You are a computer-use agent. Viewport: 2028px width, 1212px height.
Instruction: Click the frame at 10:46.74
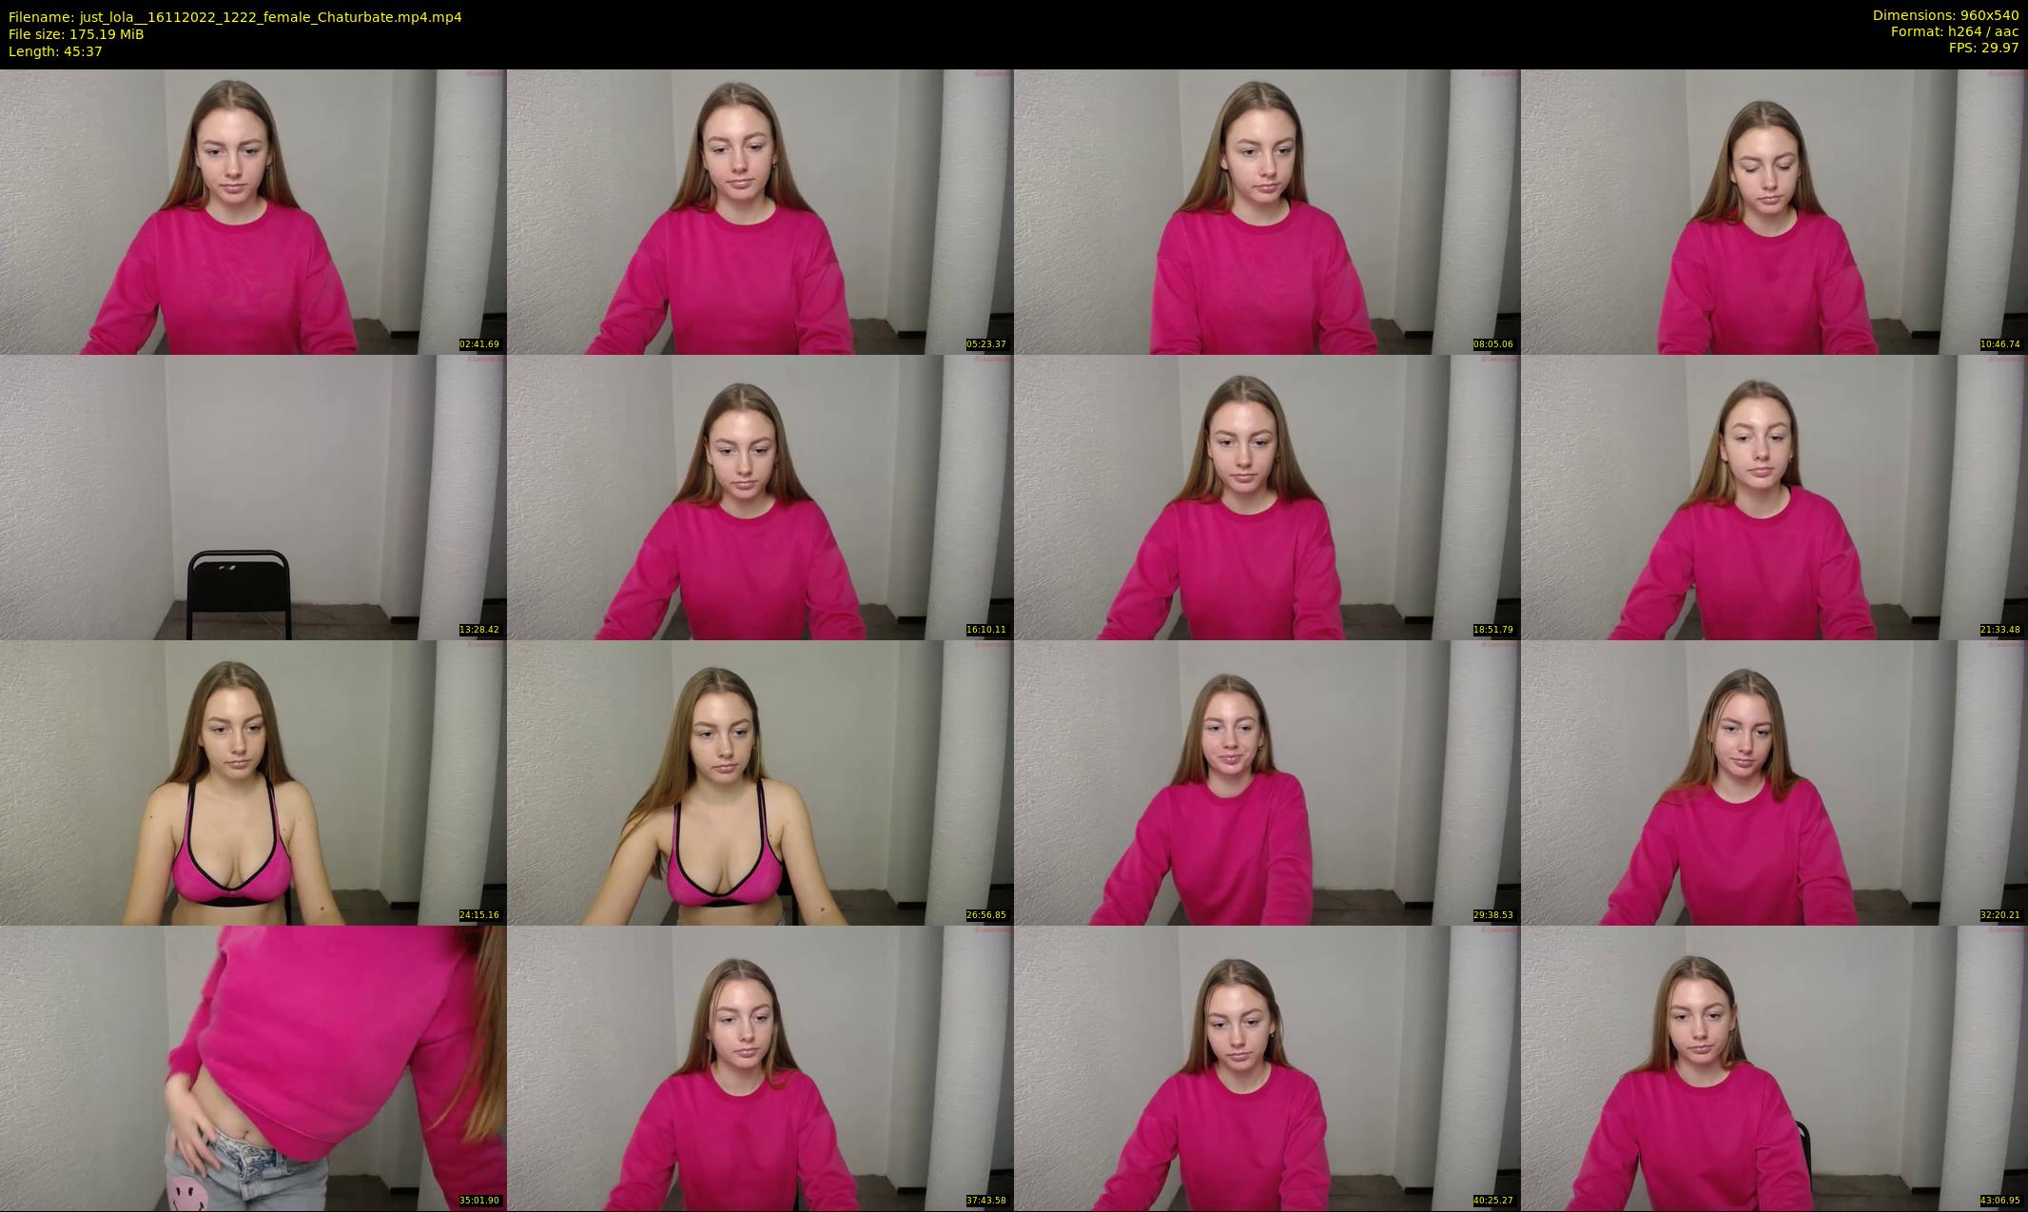tap(1774, 211)
